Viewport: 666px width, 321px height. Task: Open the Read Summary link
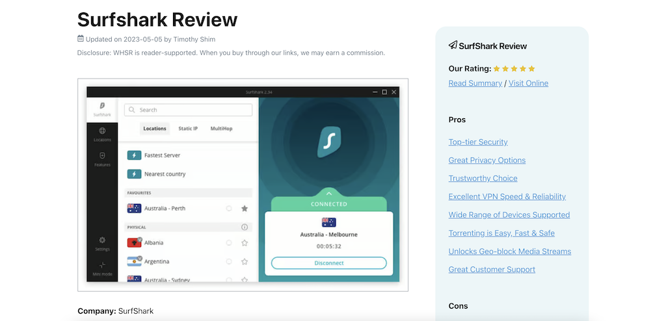[475, 83]
